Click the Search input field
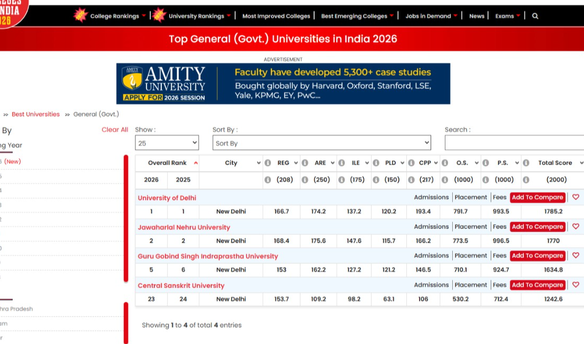This screenshot has width=584, height=344. pyautogui.click(x=514, y=143)
